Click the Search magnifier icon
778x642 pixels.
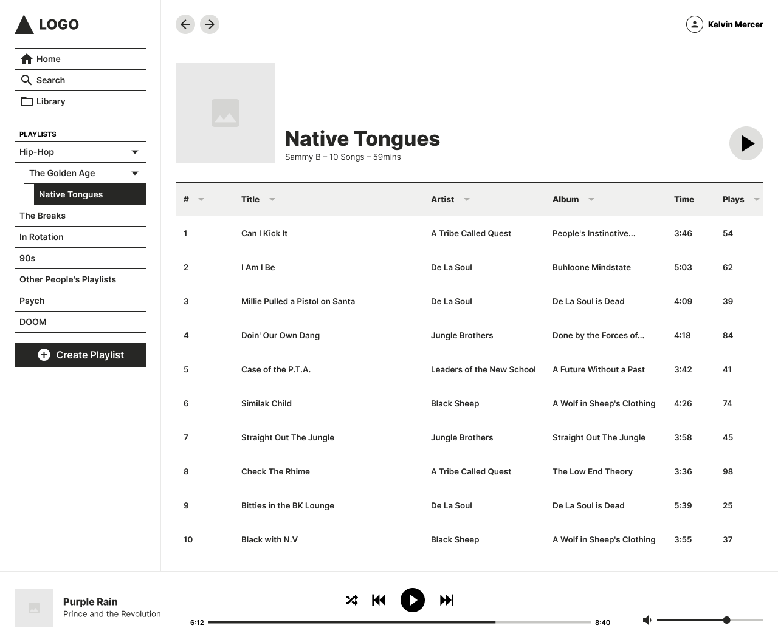[26, 80]
